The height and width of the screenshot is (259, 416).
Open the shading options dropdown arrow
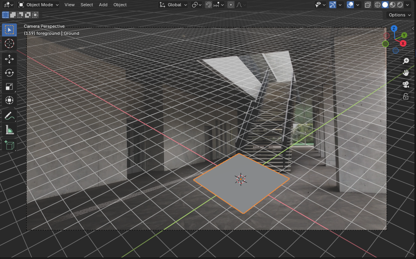click(407, 5)
